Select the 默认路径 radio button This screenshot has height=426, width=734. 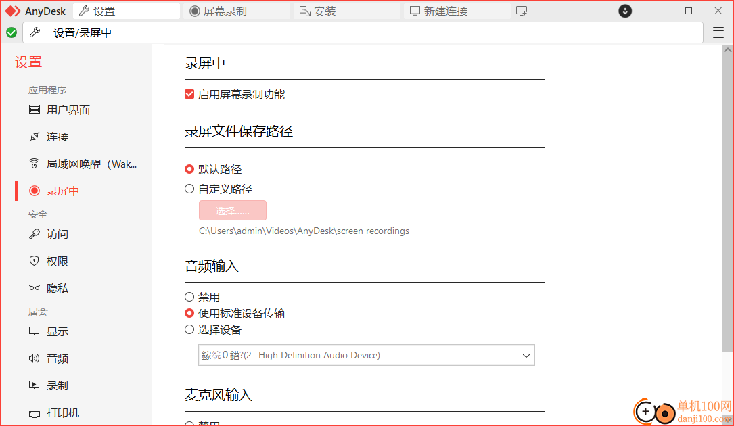click(189, 168)
